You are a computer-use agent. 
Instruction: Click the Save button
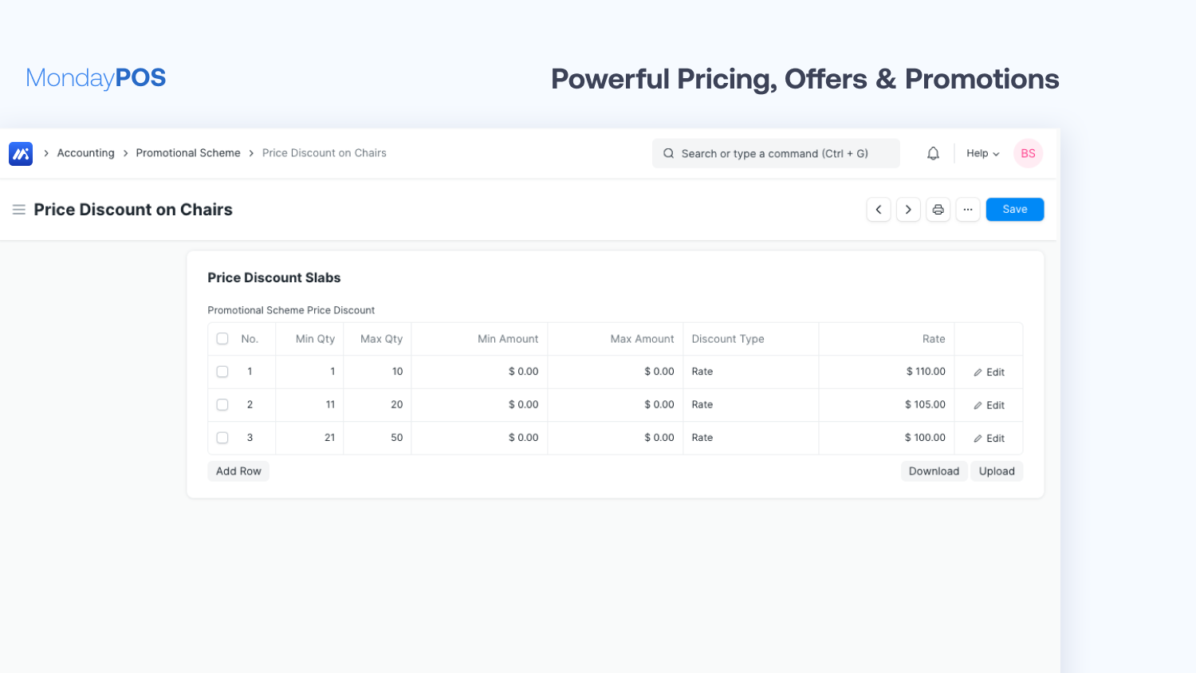tap(1014, 210)
